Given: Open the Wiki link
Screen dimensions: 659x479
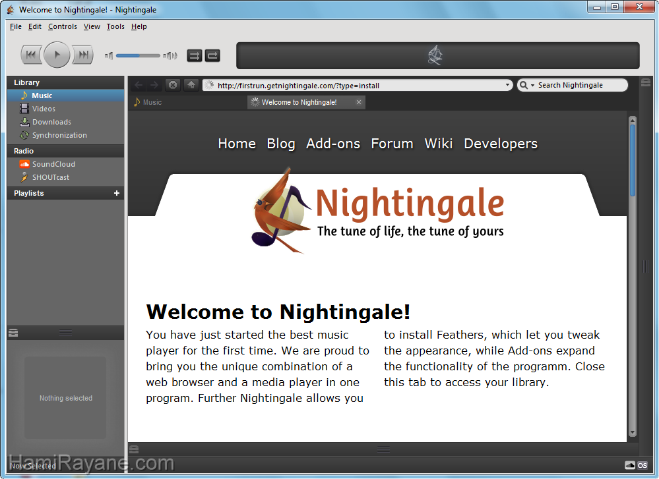Looking at the screenshot, I should point(439,144).
